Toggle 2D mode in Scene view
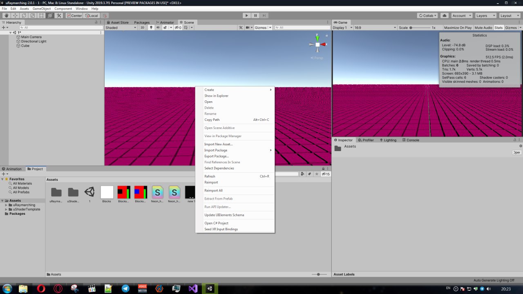The image size is (523, 294). [x=143, y=28]
